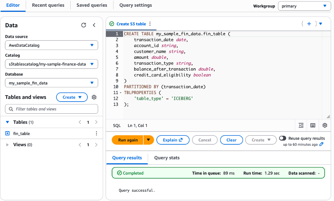Viewport: 334px width, 201px height.
Task: Open the fin_table actions menu
Action: click(96, 133)
